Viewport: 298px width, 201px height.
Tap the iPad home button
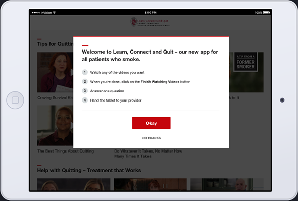pos(15,100)
